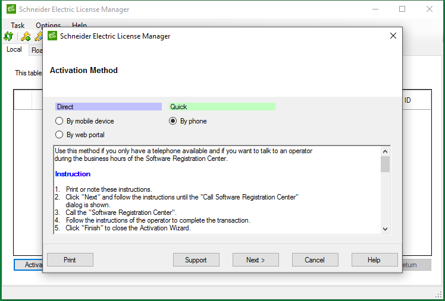Click the instructions scrollbar up arrow
Image resolution: width=445 pixels, height=301 pixels.
coord(385,151)
